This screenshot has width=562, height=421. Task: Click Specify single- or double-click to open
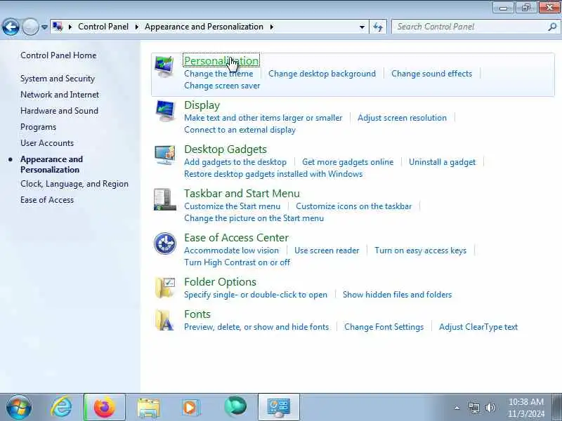(256, 295)
